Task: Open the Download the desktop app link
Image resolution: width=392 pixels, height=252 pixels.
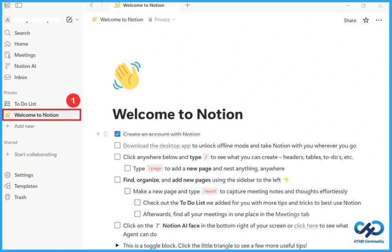Action: (157, 146)
